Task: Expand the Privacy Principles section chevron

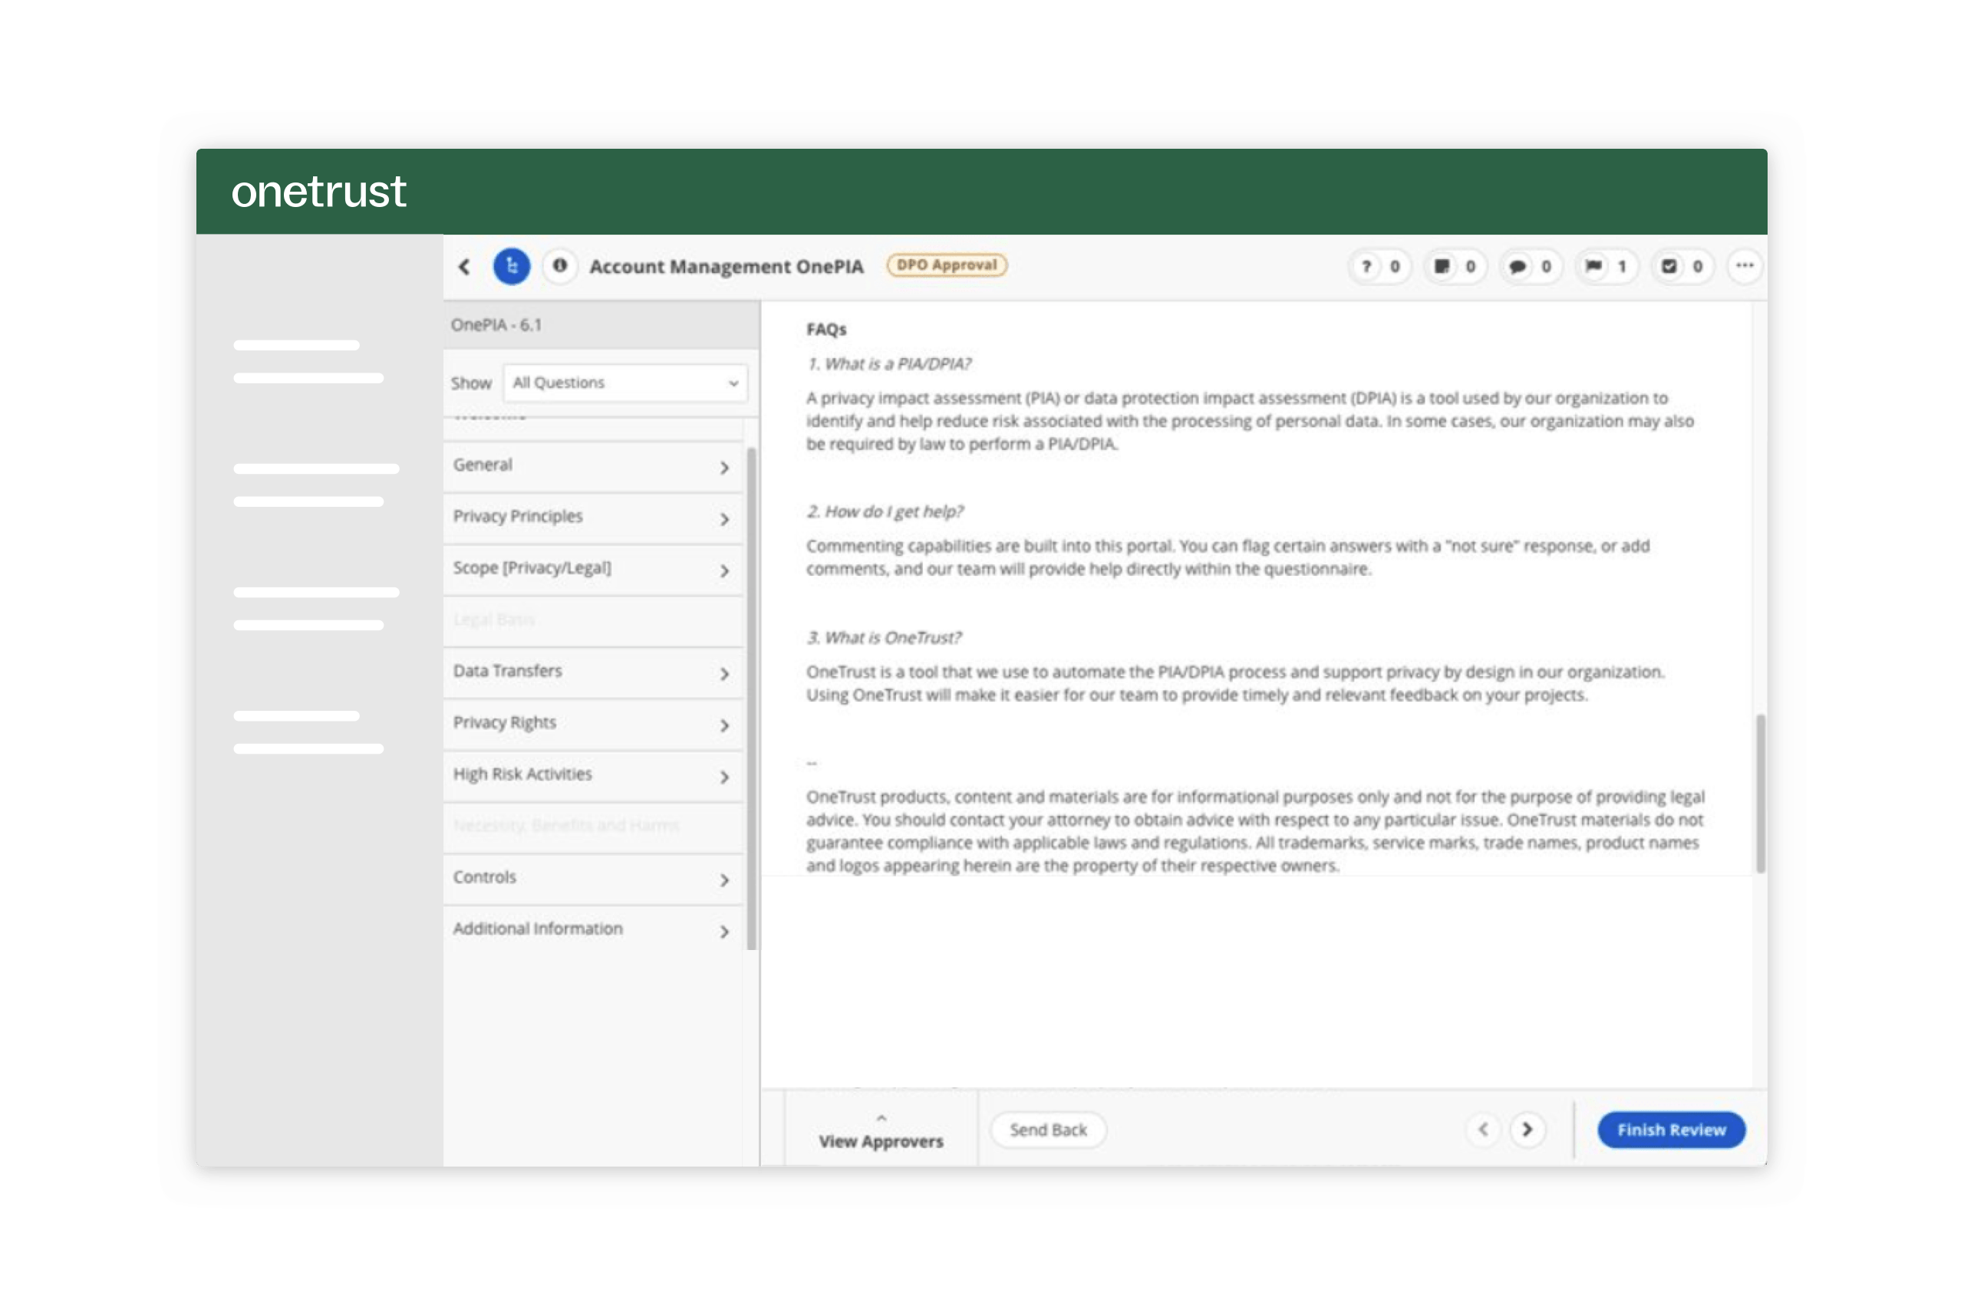Action: coord(724,520)
